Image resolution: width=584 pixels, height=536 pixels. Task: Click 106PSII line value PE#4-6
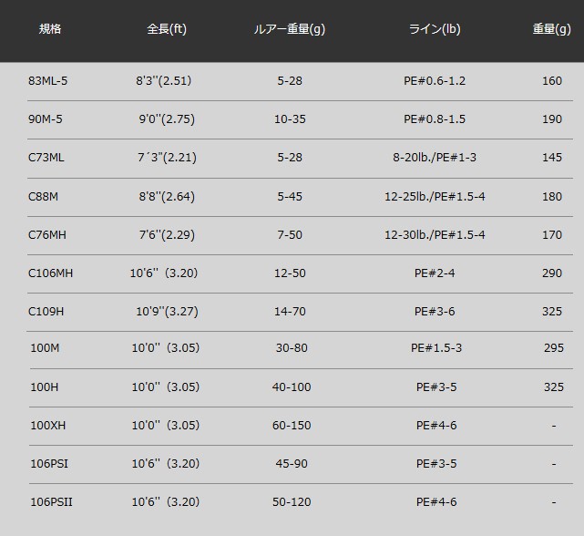pos(436,502)
